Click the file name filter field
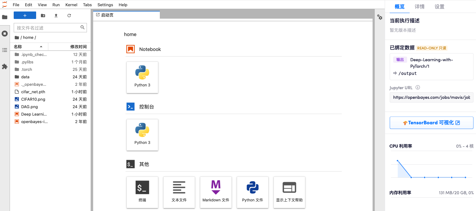The image size is (476, 211). coord(47,28)
